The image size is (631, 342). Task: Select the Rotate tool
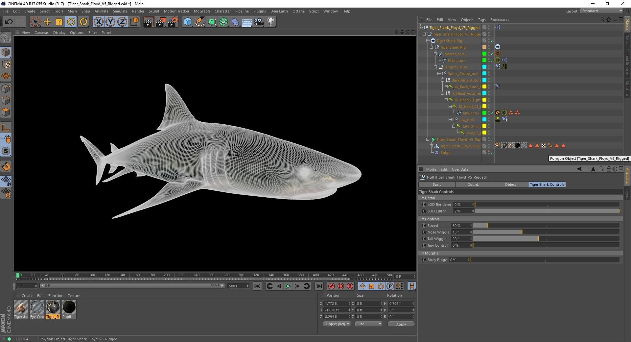coord(71,22)
